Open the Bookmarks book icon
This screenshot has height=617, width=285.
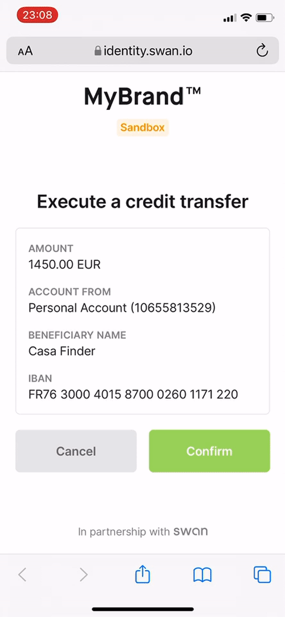tap(202, 575)
